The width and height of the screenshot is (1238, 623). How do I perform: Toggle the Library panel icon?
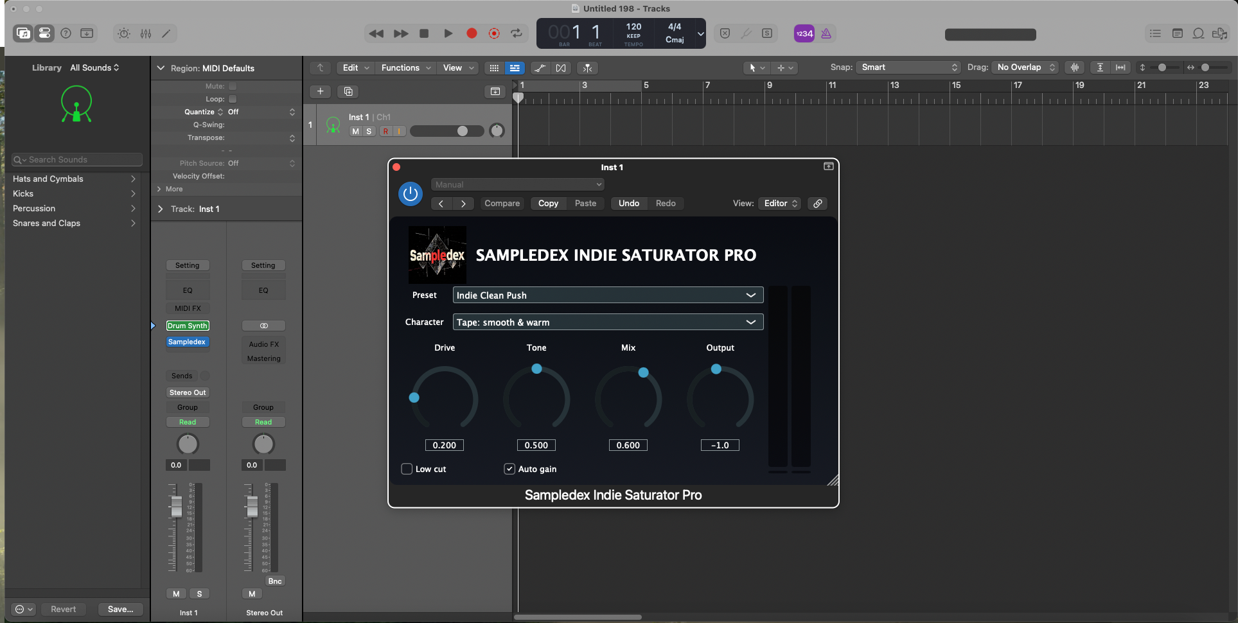pyautogui.click(x=22, y=33)
